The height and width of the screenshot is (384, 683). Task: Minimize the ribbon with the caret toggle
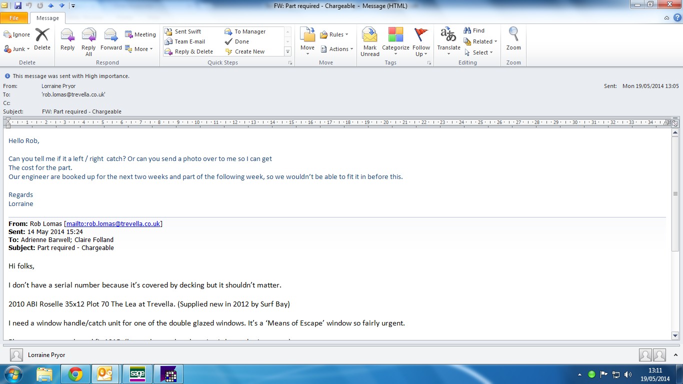(x=666, y=18)
